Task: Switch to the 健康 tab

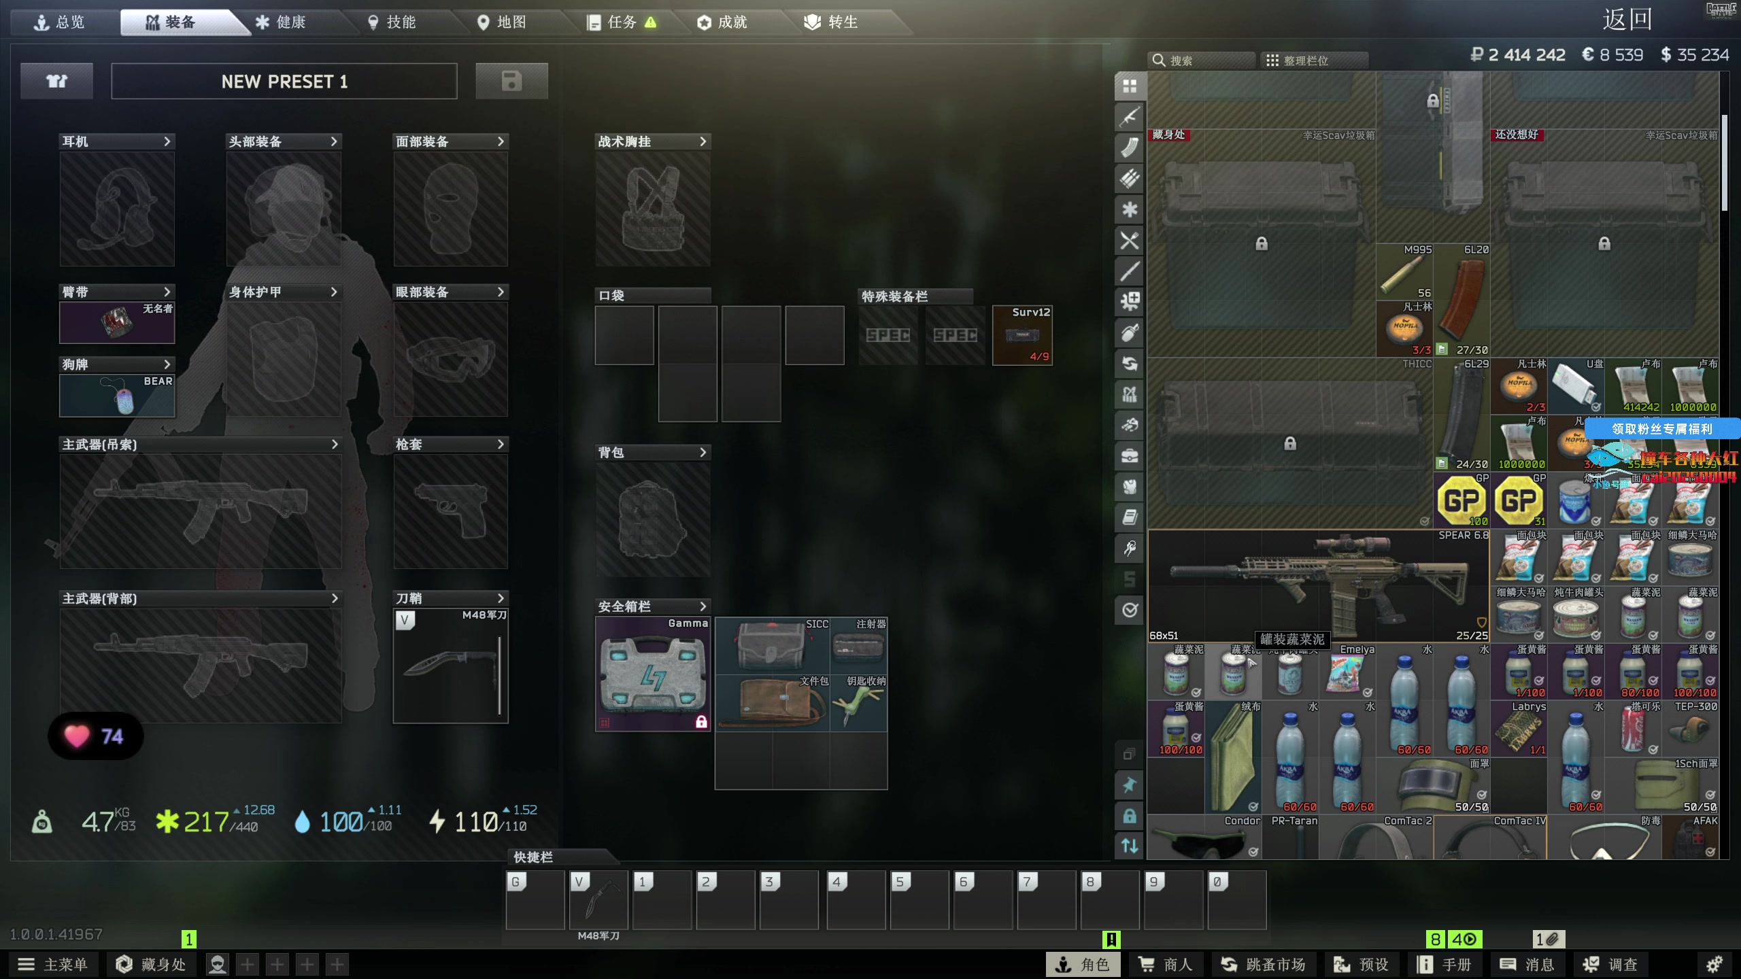Action: point(282,22)
